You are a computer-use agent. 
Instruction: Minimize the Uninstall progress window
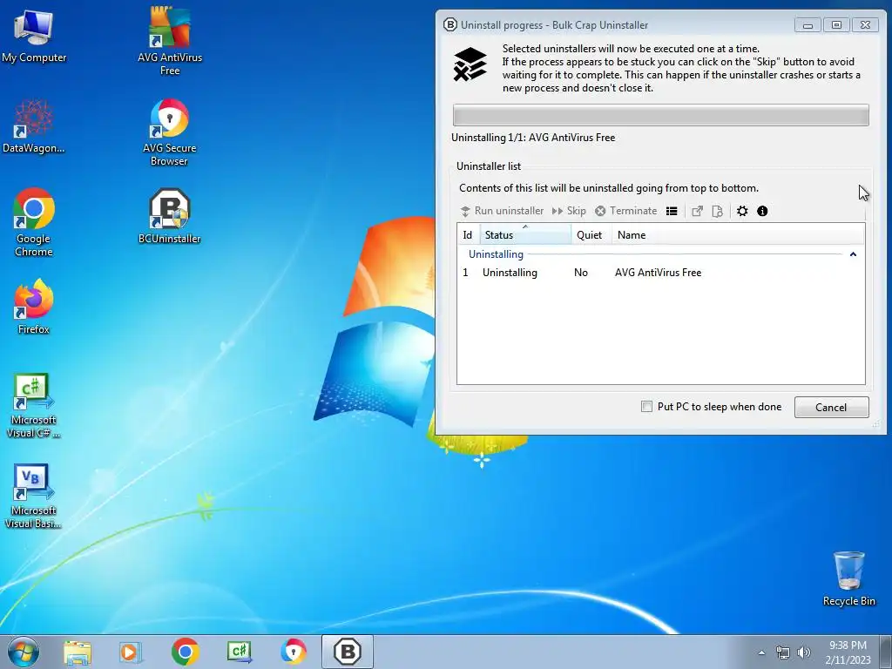tap(808, 25)
